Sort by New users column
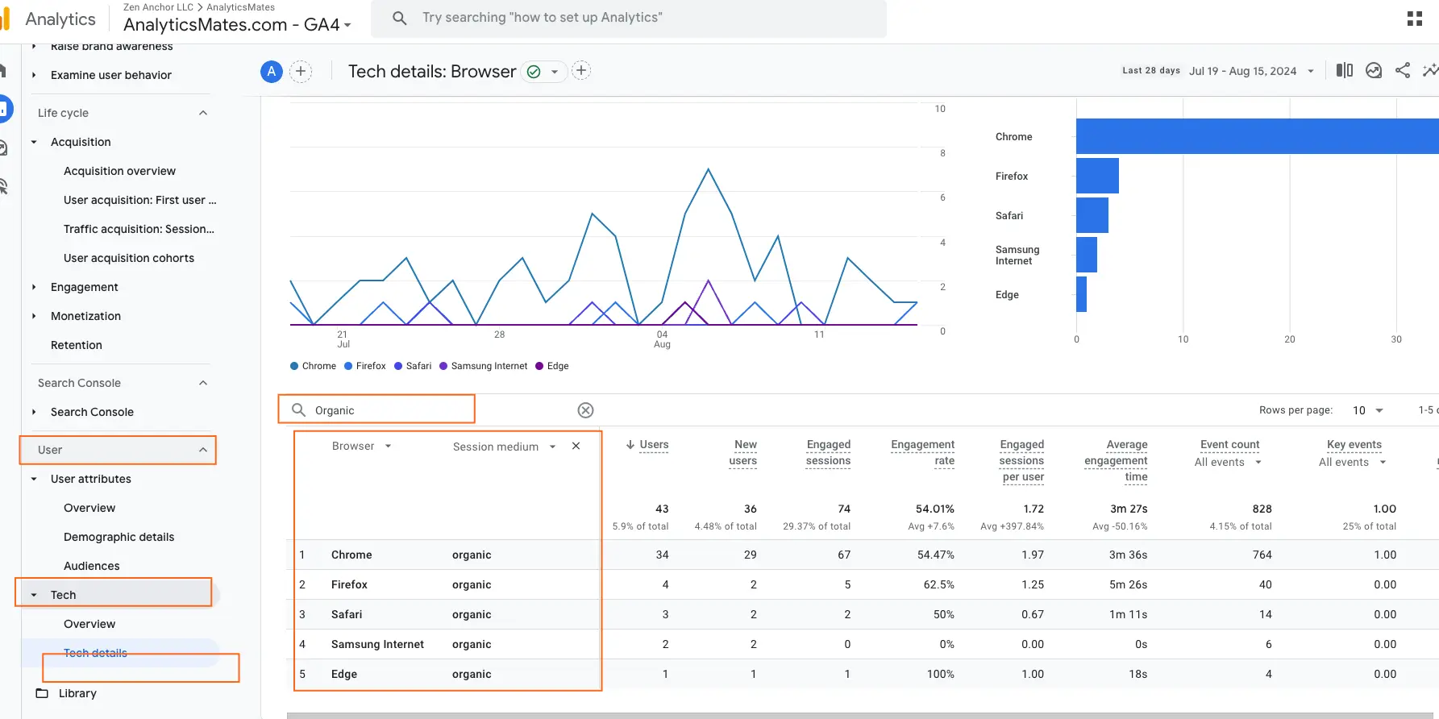The width and height of the screenshot is (1439, 719). click(x=742, y=453)
